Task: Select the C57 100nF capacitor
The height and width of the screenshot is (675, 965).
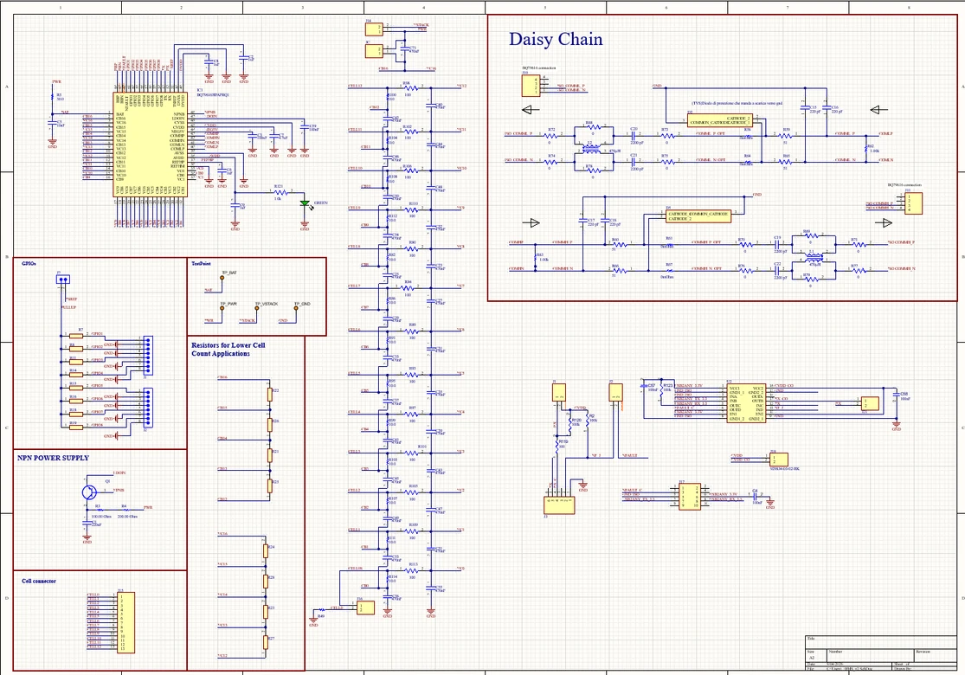Action: pos(646,388)
